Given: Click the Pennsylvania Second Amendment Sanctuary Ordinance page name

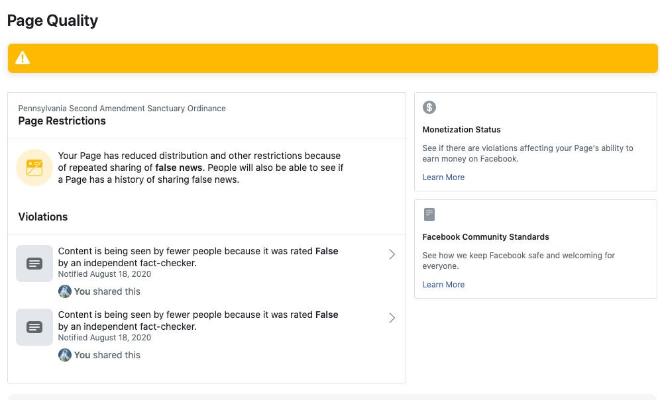Looking at the screenshot, I should coord(122,109).
